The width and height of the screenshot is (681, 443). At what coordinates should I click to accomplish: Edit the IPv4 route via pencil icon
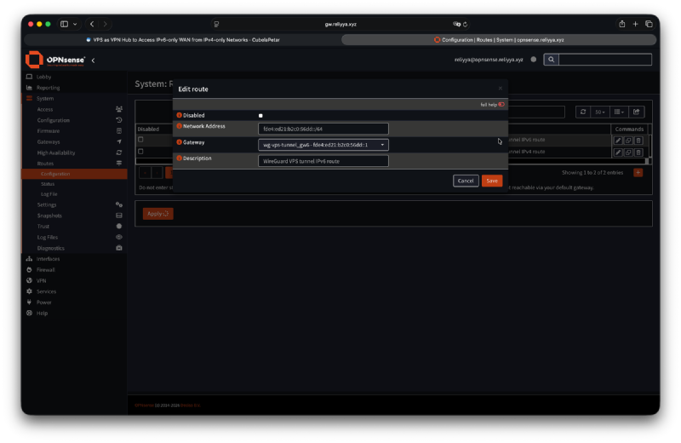pyautogui.click(x=618, y=152)
